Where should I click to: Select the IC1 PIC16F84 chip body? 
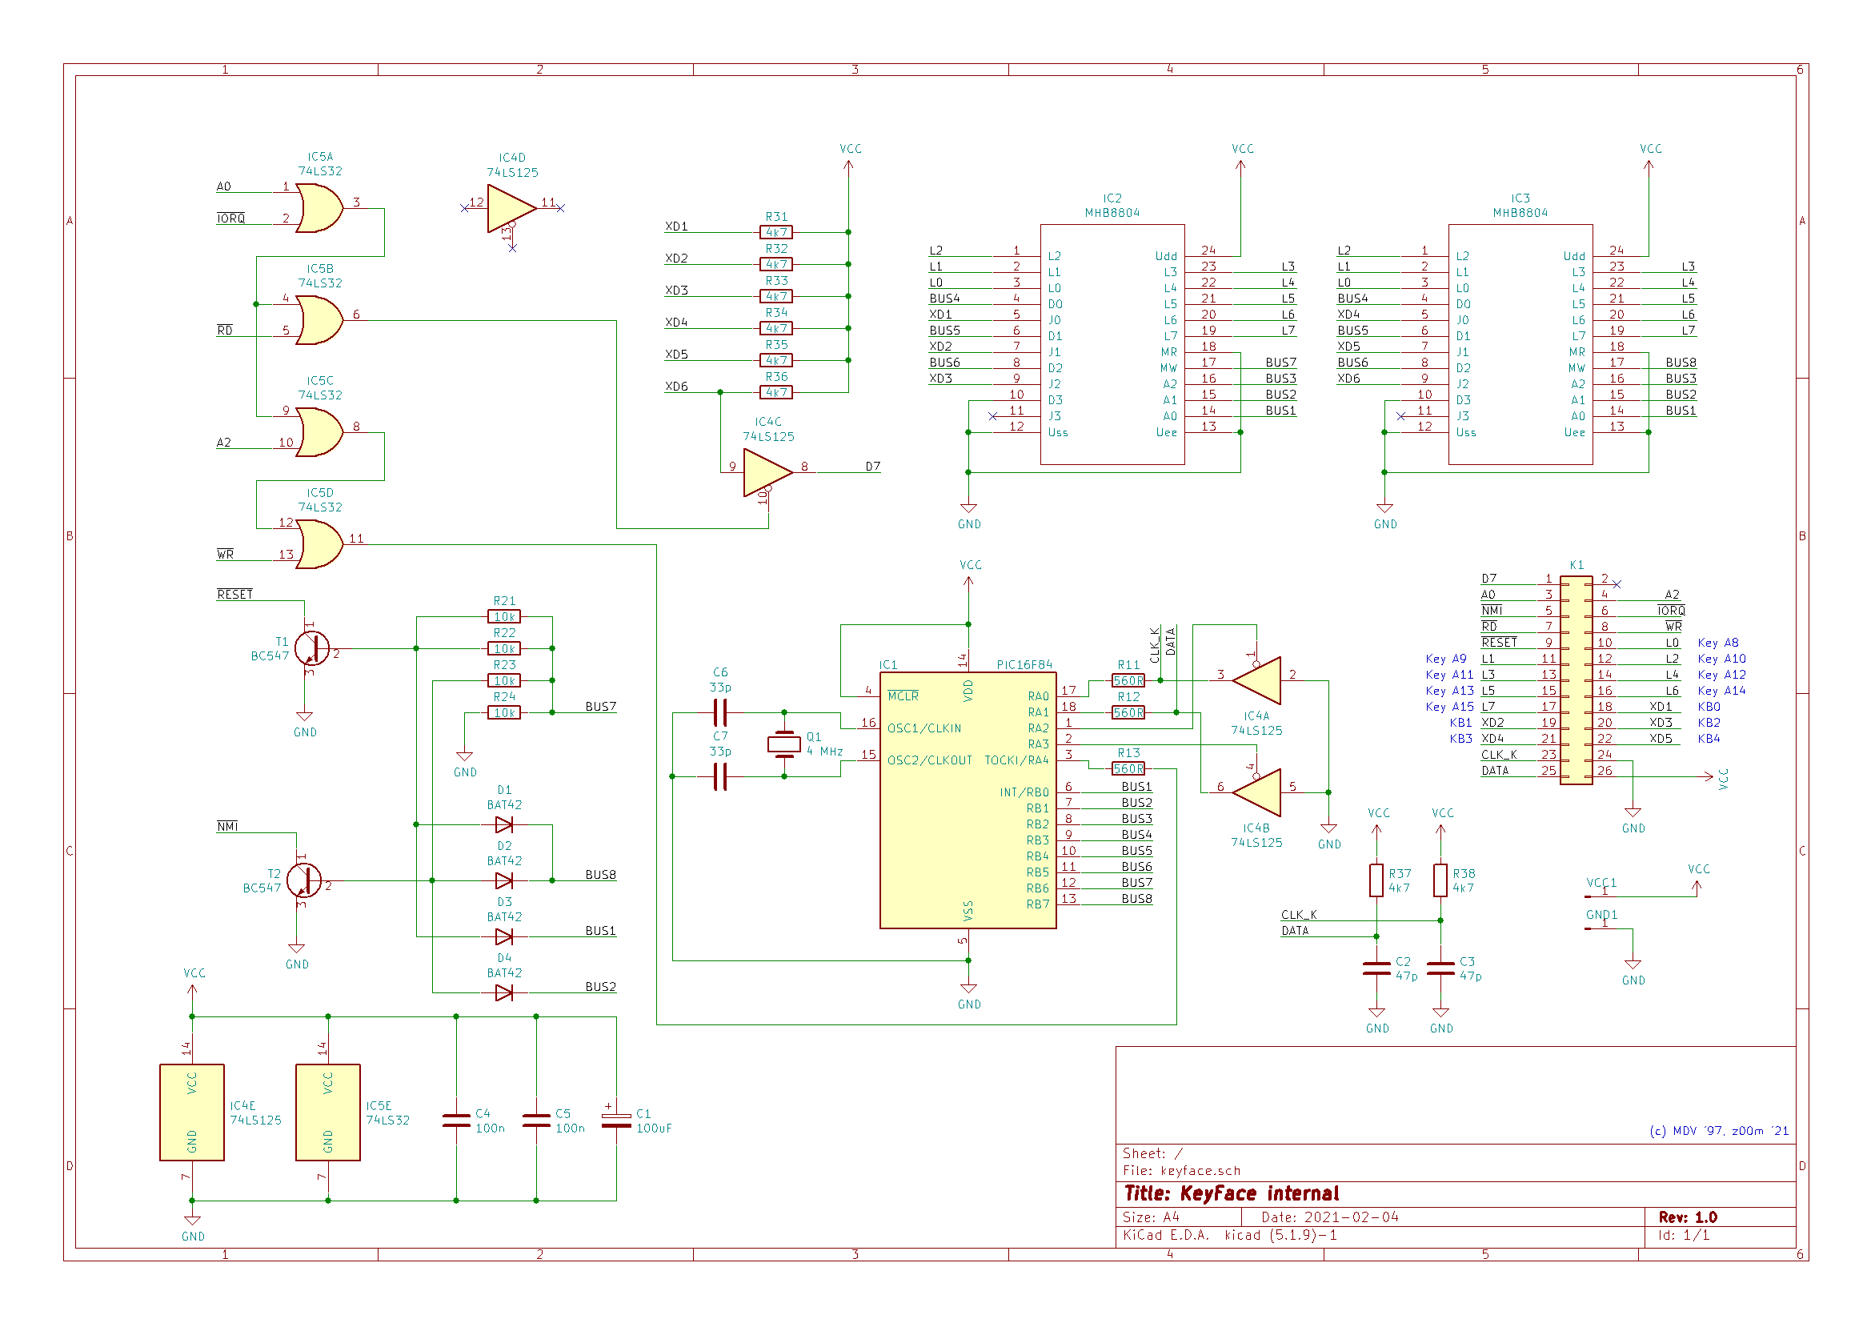coord(968,800)
